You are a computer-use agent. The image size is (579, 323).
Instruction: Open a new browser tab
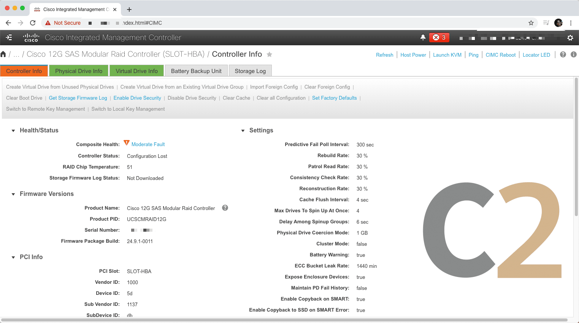tap(129, 10)
